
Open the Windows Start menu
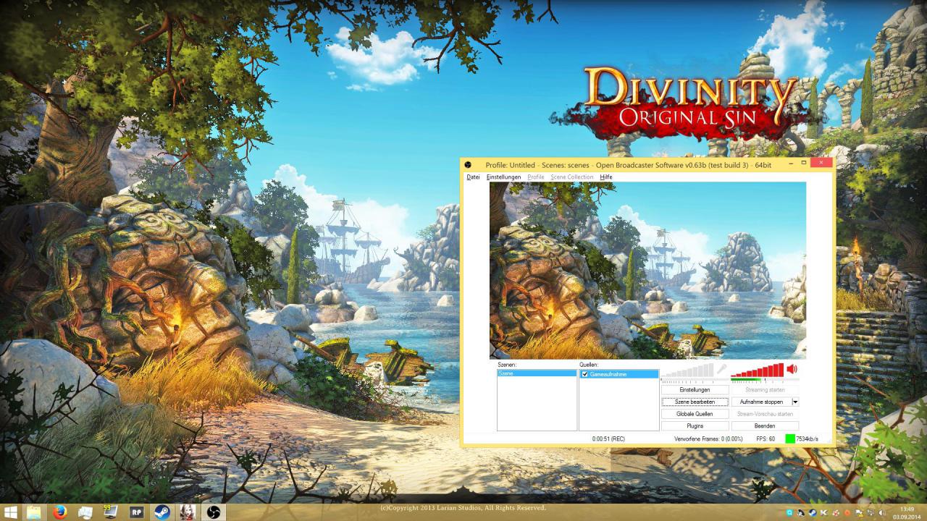pyautogui.click(x=10, y=512)
